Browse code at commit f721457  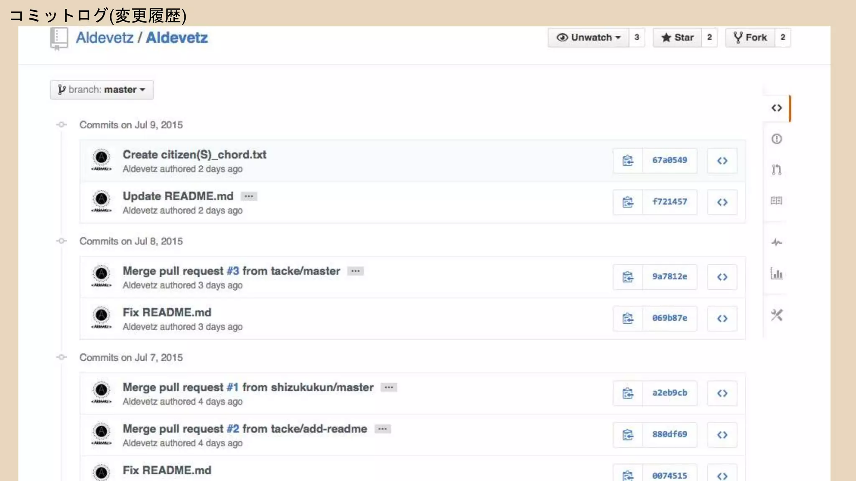(722, 203)
